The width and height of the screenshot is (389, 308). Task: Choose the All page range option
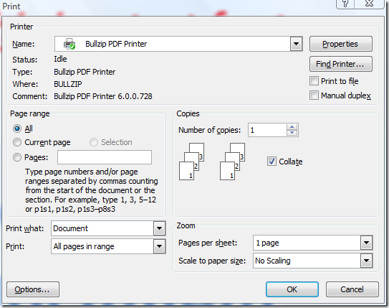coord(17,129)
